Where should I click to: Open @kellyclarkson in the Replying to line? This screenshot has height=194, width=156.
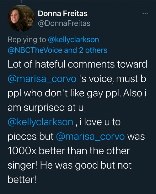(73, 40)
